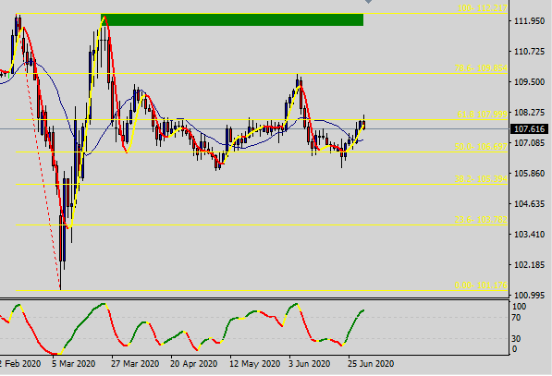Viewport: 552px width, 376px height.
Task: Select the green rectangle zone near 111.950
Action: point(232,19)
